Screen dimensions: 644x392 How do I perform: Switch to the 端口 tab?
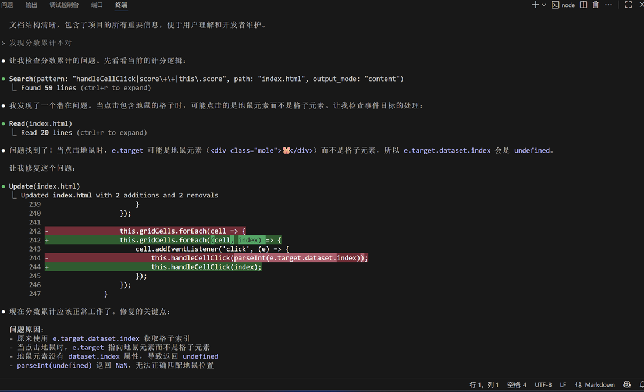pyautogui.click(x=97, y=5)
